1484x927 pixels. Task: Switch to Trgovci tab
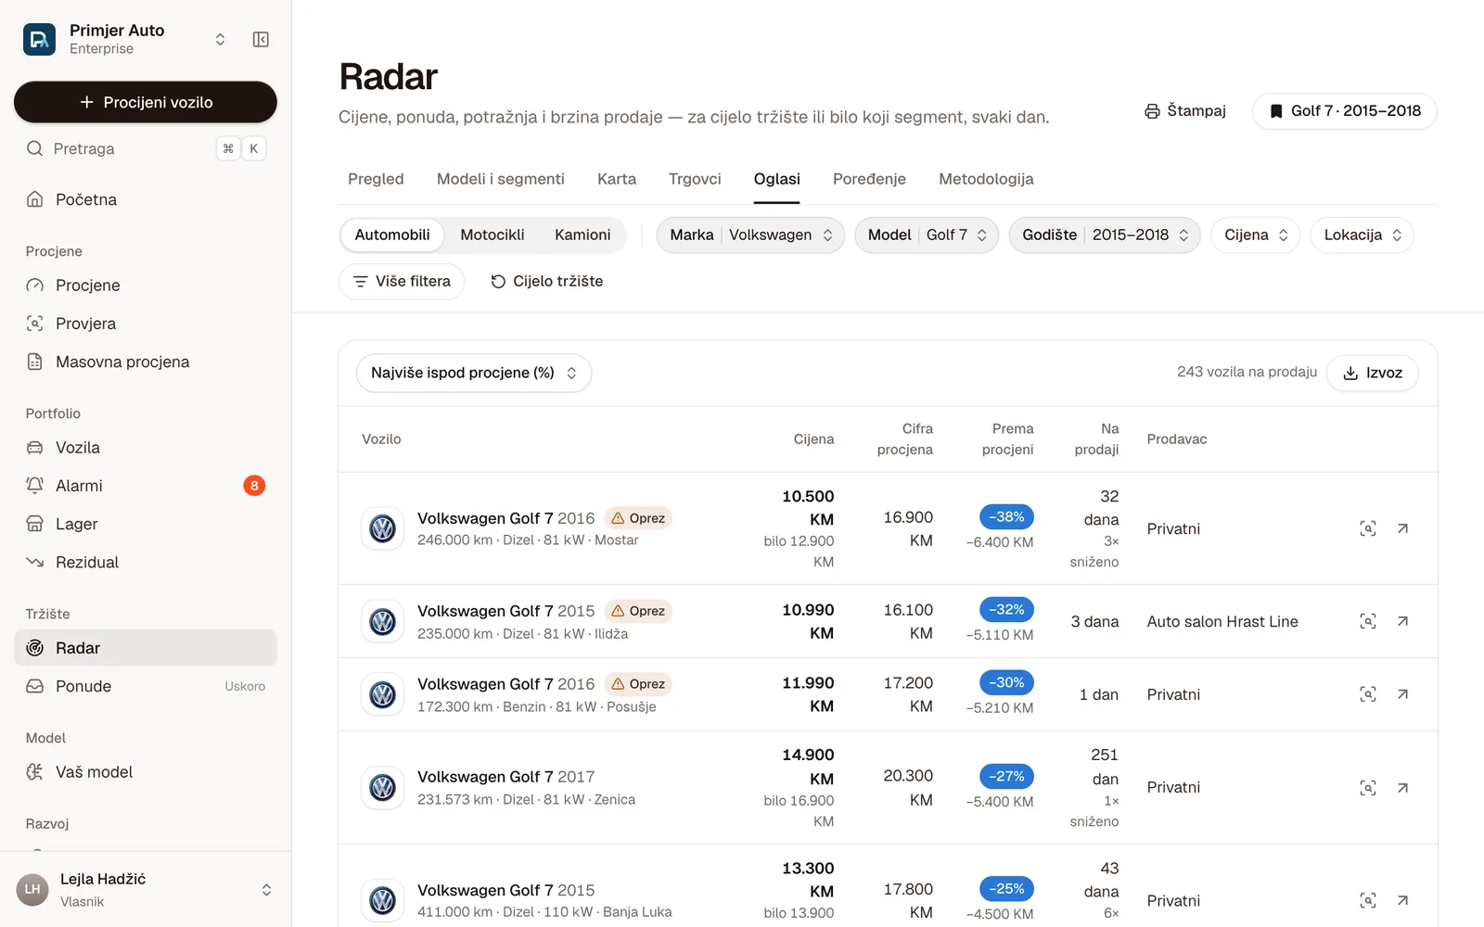tap(695, 179)
